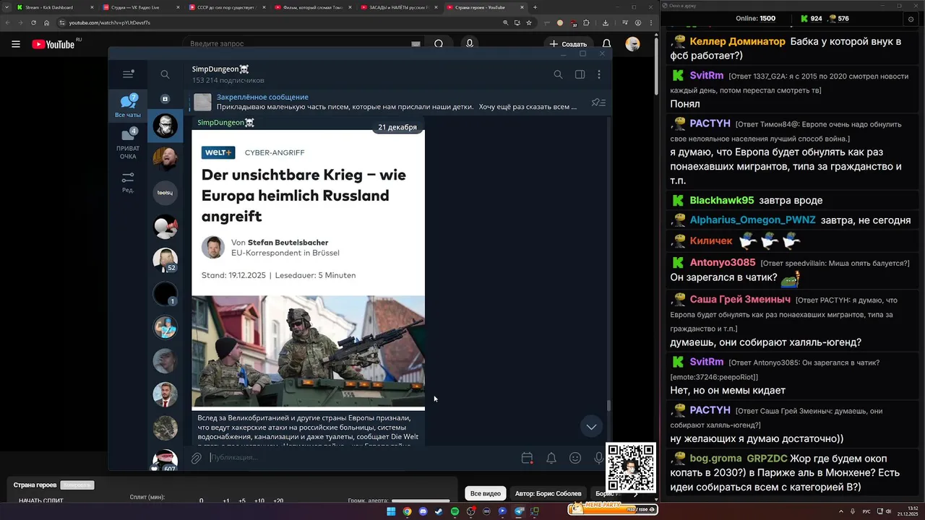The width and height of the screenshot is (925, 520).
Task: Start YouTube voice search microphone
Action: click(470, 44)
